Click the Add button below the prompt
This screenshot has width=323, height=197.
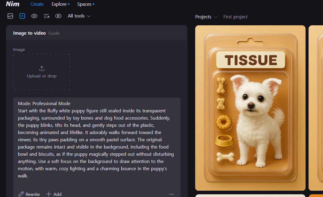[x=54, y=194]
